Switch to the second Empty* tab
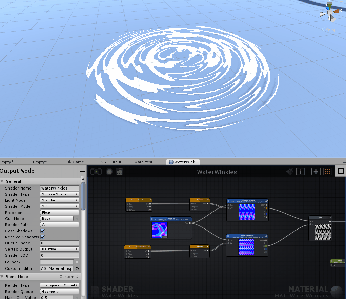This screenshot has width=346, height=299. tap(40, 162)
